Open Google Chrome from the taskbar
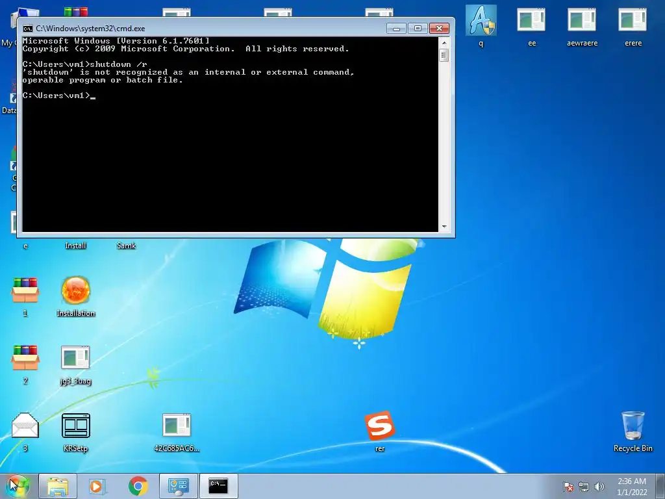Image resolution: width=665 pixels, height=499 pixels. (138, 486)
